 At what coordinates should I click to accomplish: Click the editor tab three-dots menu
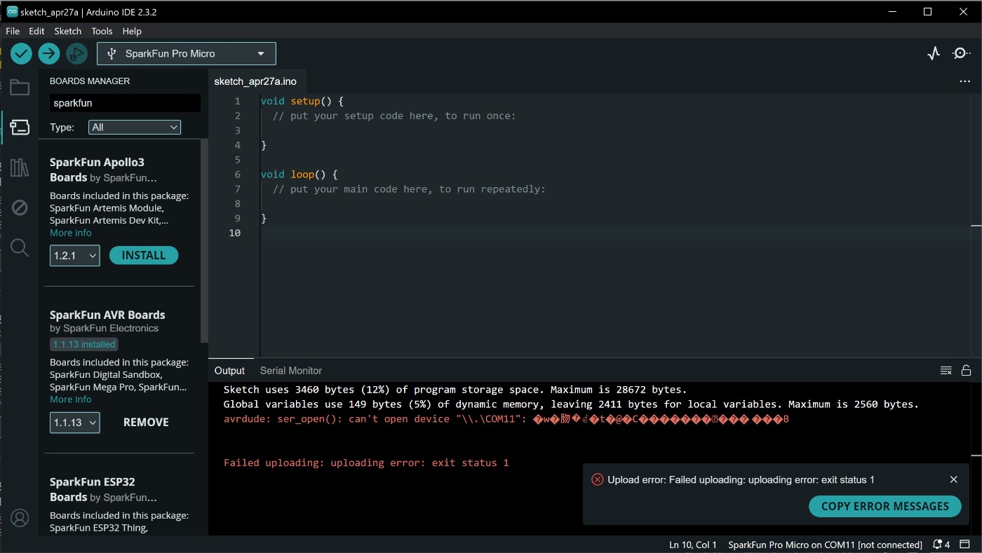(965, 81)
